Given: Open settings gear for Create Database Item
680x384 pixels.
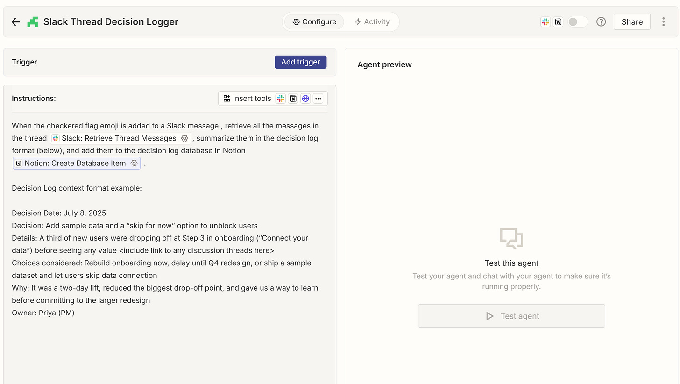Looking at the screenshot, I should [134, 163].
